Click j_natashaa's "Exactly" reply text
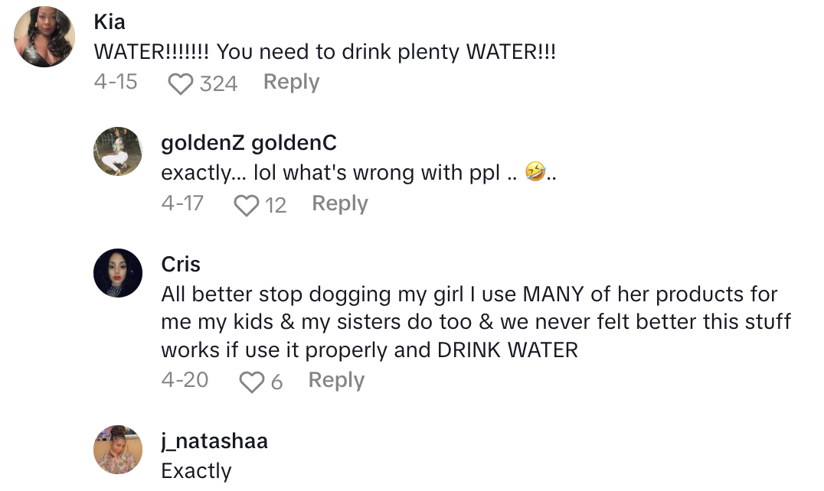Image resolution: width=824 pixels, height=491 pixels. pyautogui.click(x=196, y=471)
